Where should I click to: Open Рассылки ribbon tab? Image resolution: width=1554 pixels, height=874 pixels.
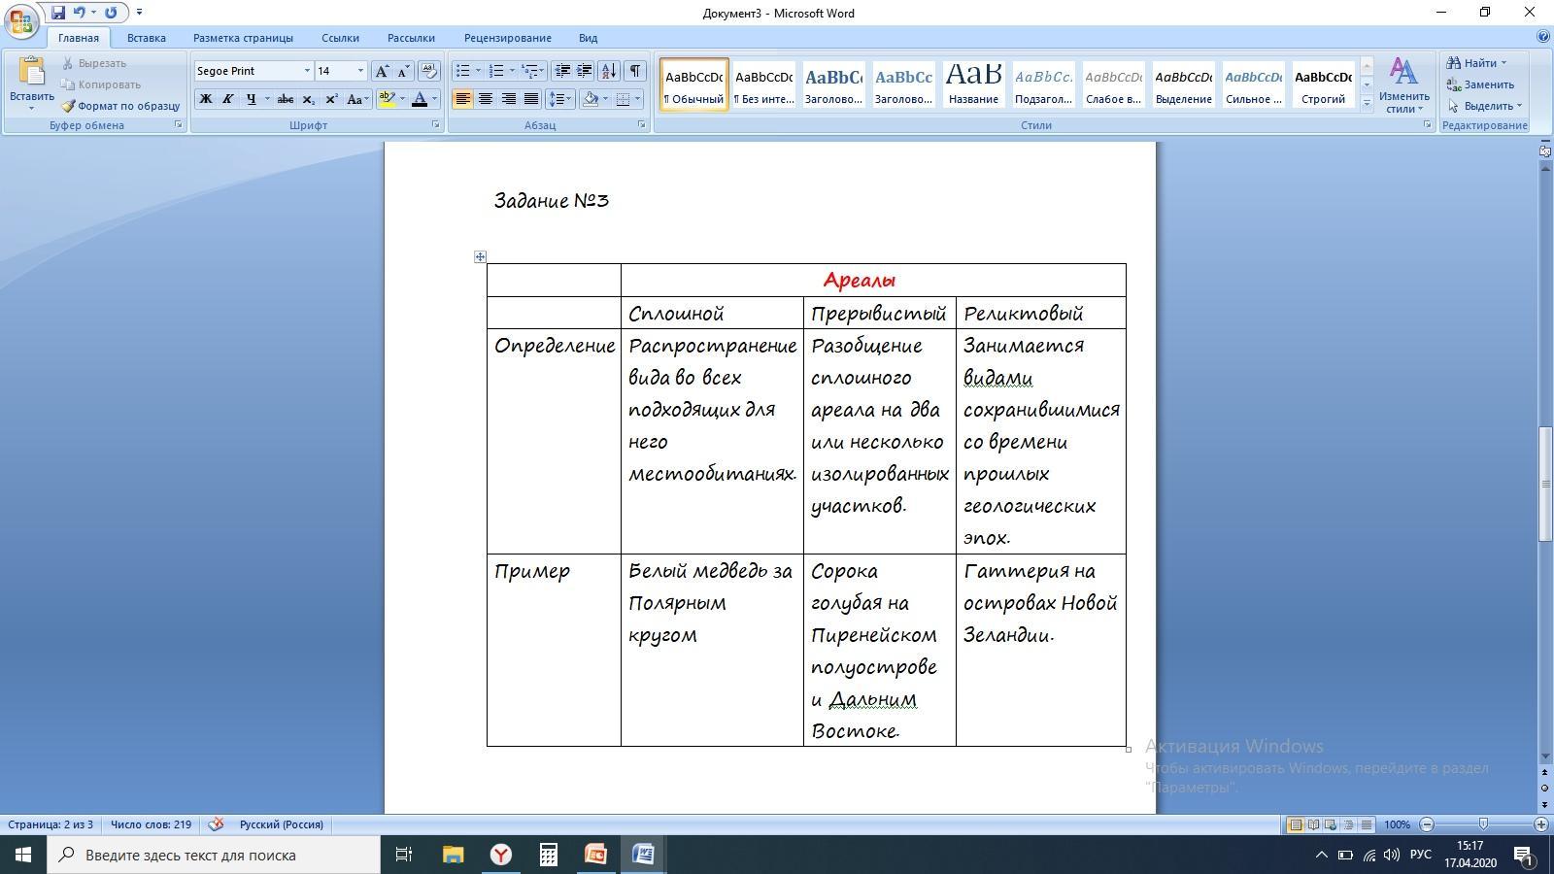coord(411,38)
